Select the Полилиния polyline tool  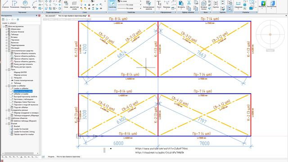pos(14,4)
